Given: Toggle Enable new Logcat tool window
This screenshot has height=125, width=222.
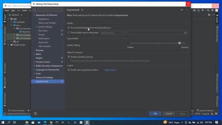Looking at the screenshot, I should pyautogui.click(x=69, y=70).
